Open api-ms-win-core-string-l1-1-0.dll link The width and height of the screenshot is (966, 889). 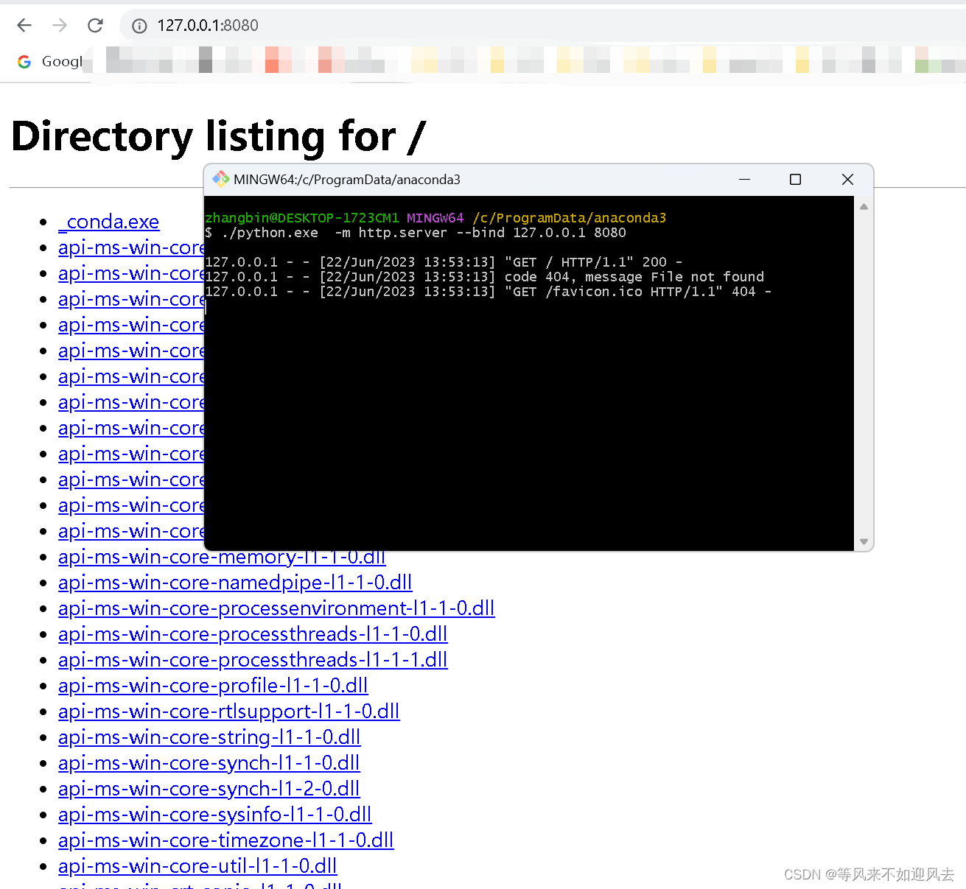(209, 737)
